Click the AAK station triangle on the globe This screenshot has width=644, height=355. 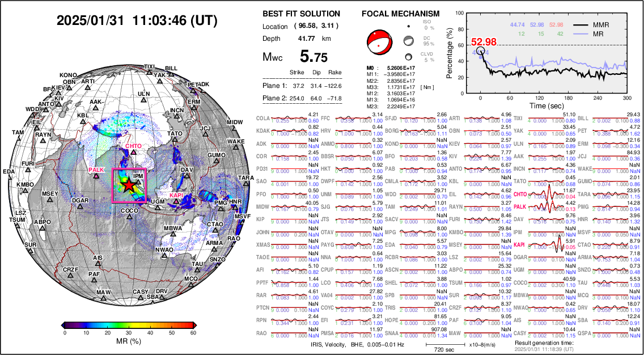point(95,108)
